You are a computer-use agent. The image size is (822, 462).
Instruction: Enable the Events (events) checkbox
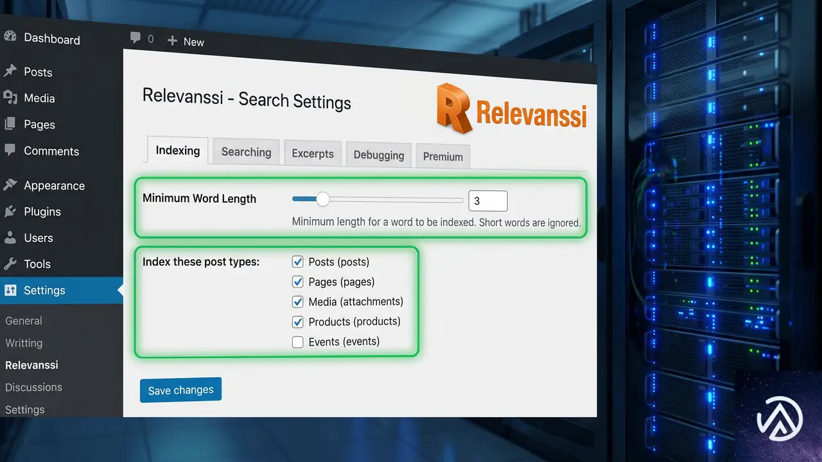[x=297, y=342]
